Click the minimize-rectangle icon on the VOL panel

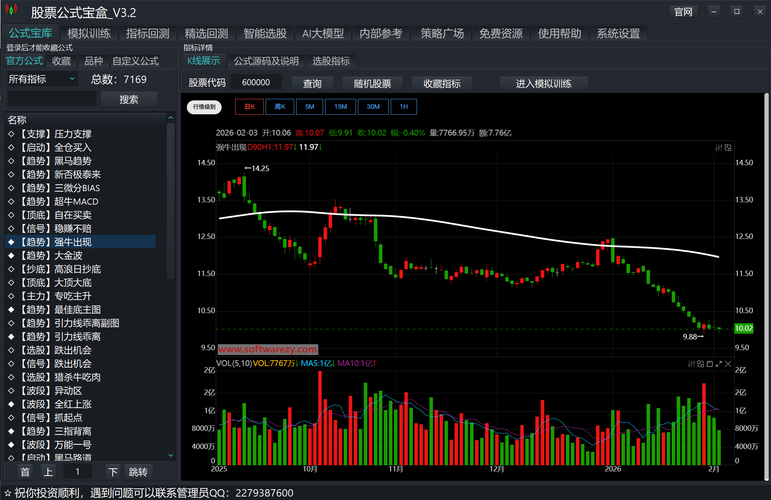tap(710, 364)
